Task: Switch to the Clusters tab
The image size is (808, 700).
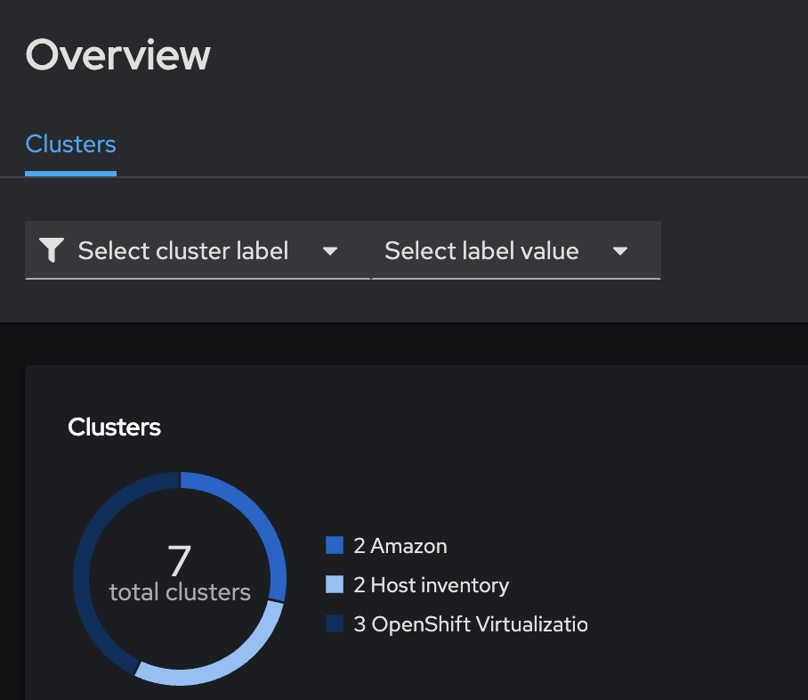Action: pos(70,144)
